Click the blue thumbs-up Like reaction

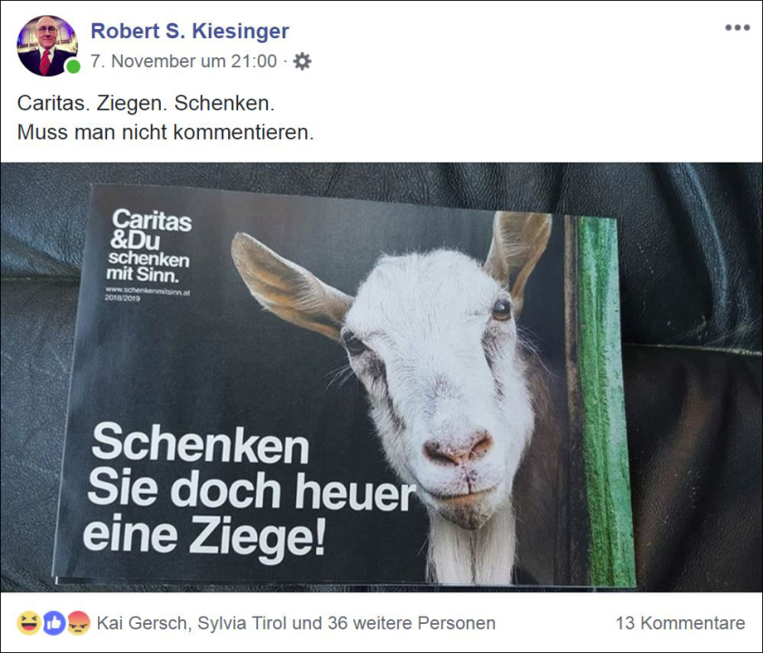[54, 623]
